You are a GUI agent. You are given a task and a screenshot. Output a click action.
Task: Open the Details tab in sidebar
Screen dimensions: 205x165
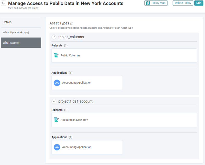pyautogui.click(x=7, y=22)
